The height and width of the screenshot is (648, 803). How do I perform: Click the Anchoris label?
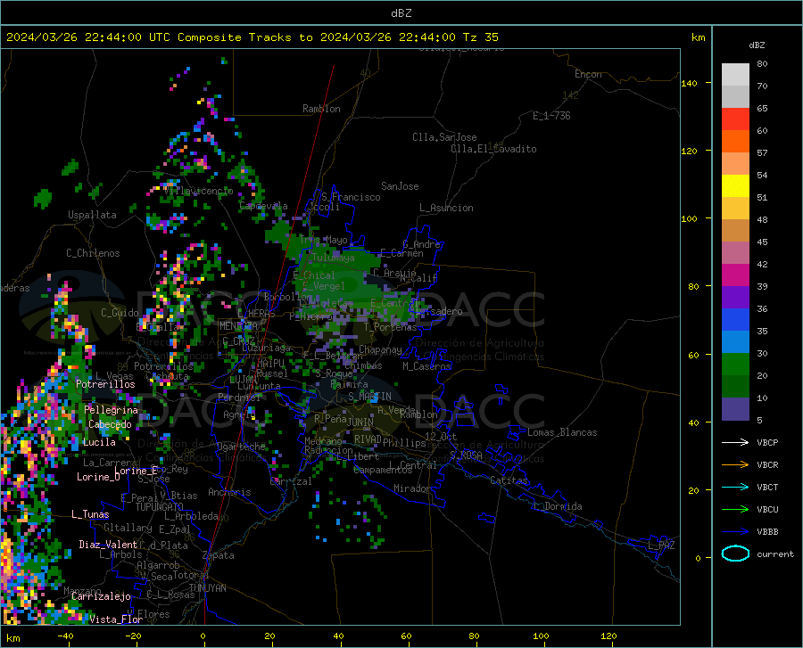[x=229, y=493]
